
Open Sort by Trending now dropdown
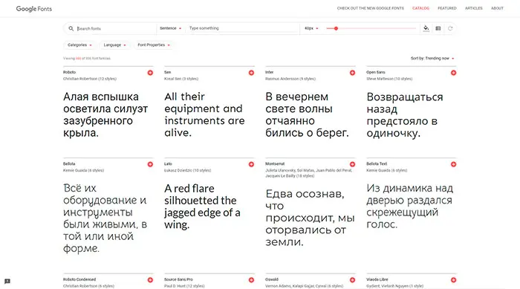[x=432, y=58]
